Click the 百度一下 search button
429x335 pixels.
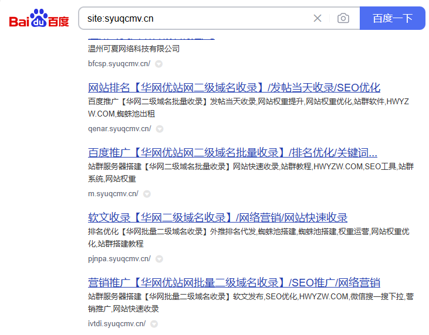click(x=393, y=18)
